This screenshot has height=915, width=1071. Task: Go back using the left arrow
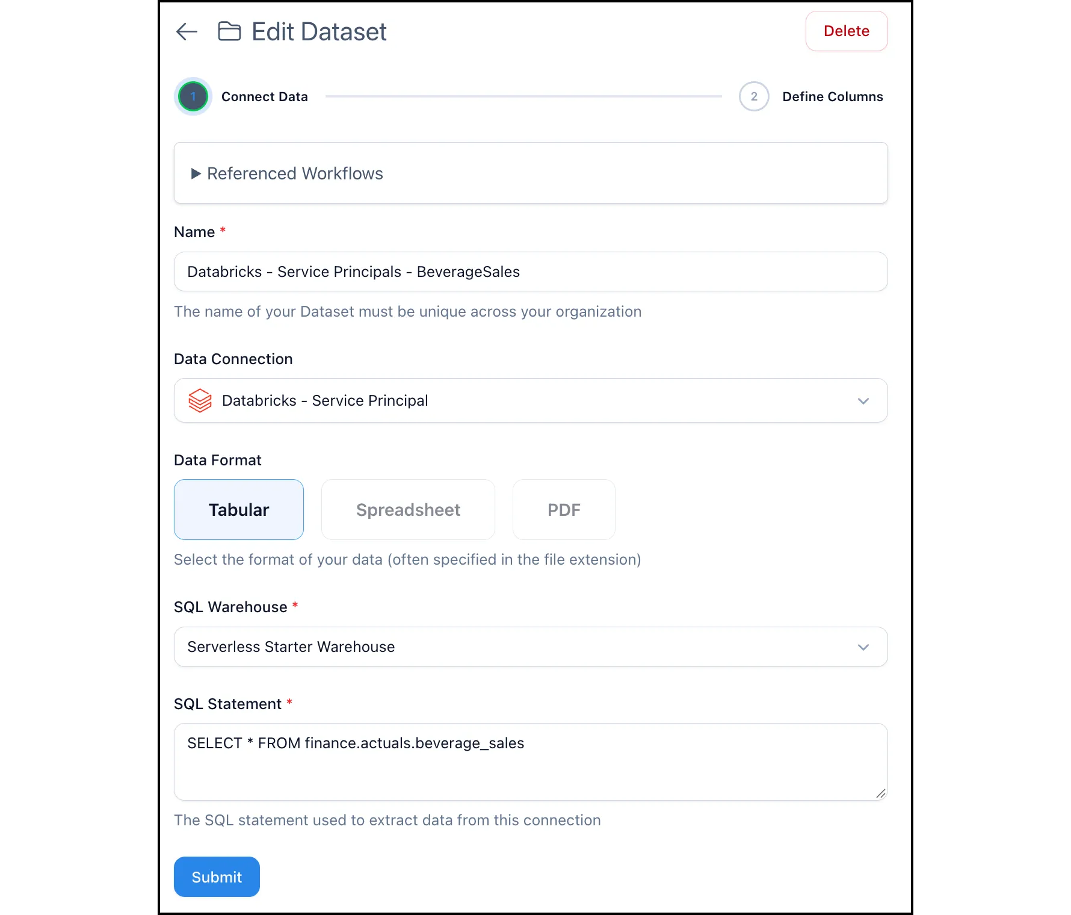pos(187,31)
